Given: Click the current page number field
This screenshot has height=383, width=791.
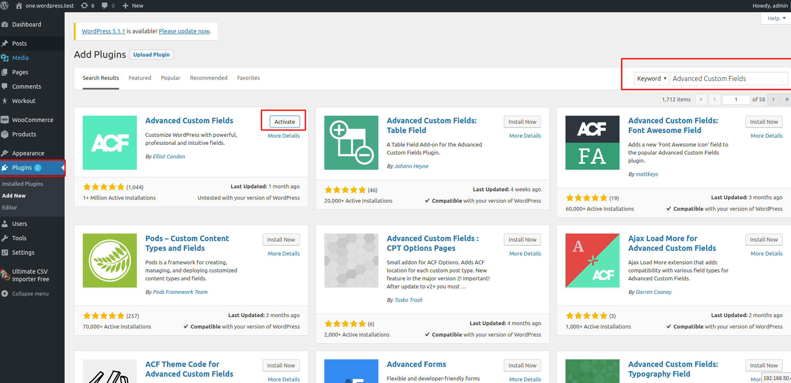Looking at the screenshot, I should tap(736, 100).
